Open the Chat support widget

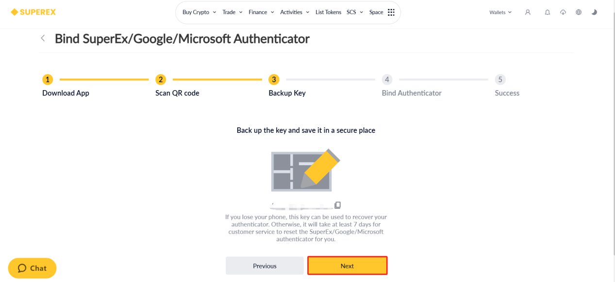32,268
